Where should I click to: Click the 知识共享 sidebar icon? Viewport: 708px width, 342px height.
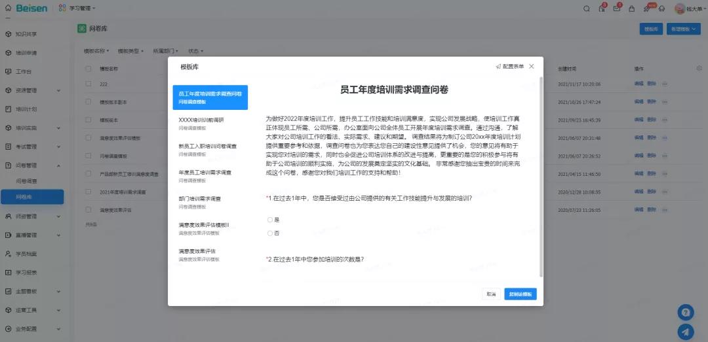(8, 34)
